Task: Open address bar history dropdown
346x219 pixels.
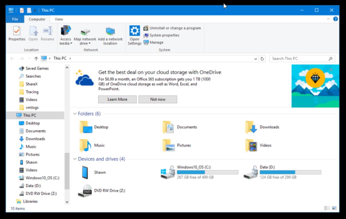Action: [x=256, y=59]
